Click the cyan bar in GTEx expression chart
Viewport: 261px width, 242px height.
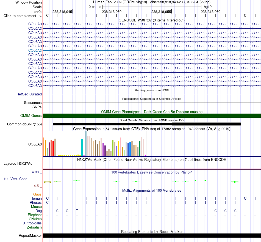[82, 148]
